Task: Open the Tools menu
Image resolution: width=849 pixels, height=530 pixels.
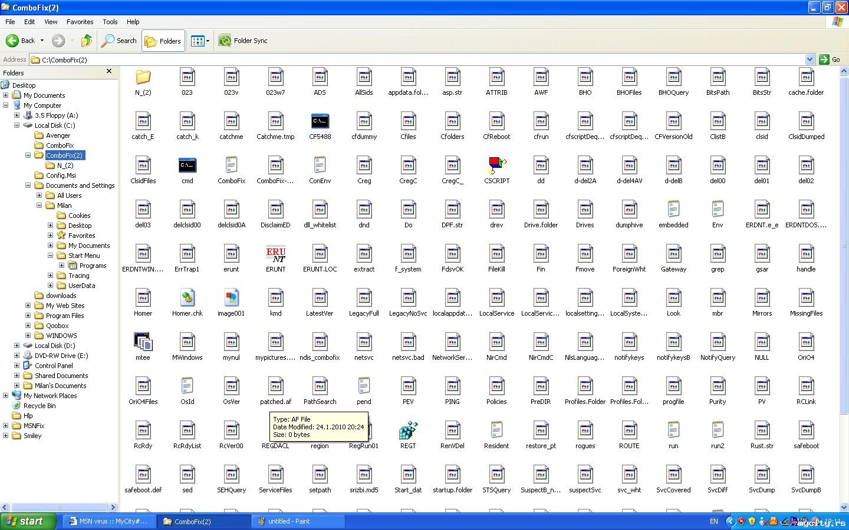Action: 110,22
